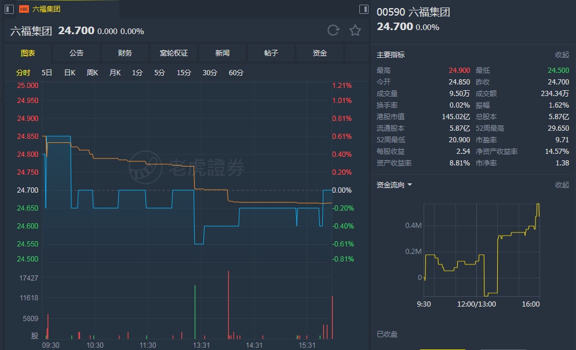This screenshot has width=576, height=350.
Task: Open the 公告 tab
Action: coord(76,53)
